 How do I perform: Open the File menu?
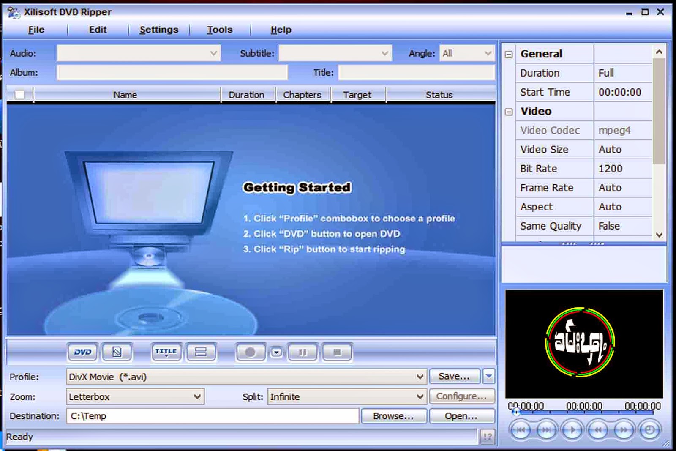[36, 30]
